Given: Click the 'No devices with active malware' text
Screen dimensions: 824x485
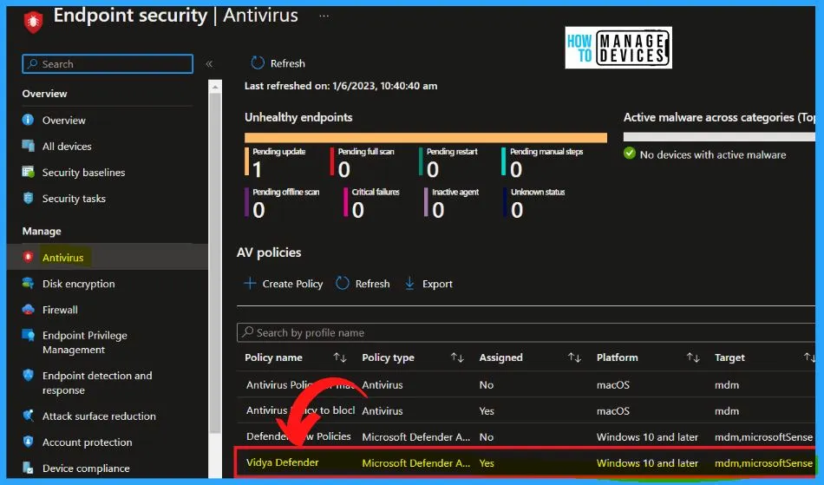Looking at the screenshot, I should point(713,154).
